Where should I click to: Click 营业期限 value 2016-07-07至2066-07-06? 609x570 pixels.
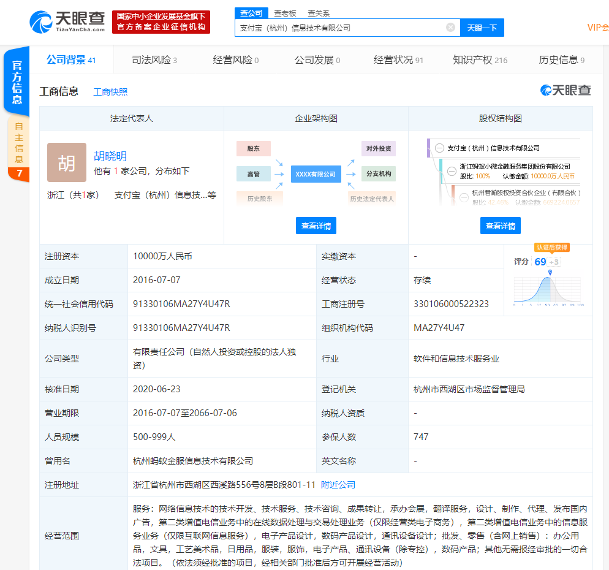click(185, 413)
